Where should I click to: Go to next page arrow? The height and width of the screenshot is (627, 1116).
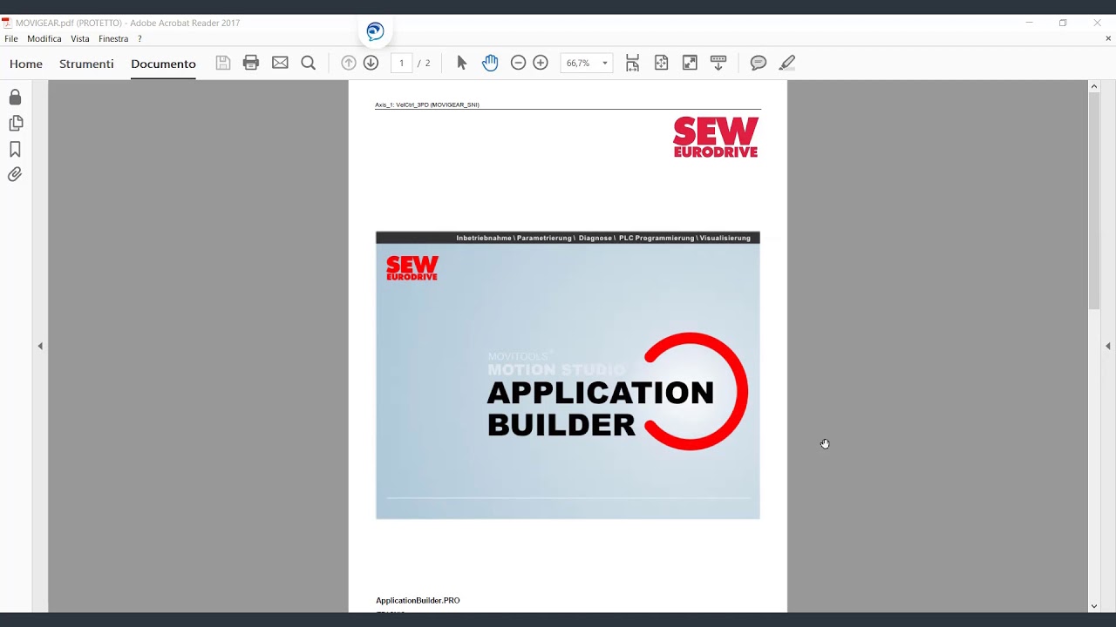point(371,63)
